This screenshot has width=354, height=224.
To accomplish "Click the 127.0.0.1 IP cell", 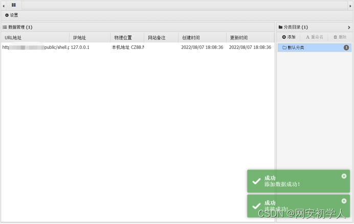I will [80, 47].
